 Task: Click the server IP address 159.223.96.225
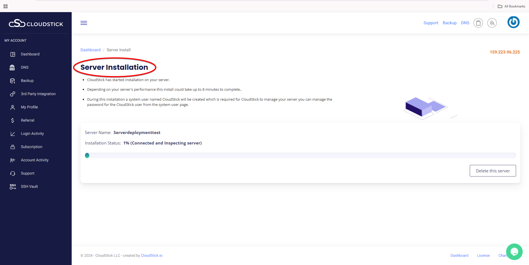point(504,52)
